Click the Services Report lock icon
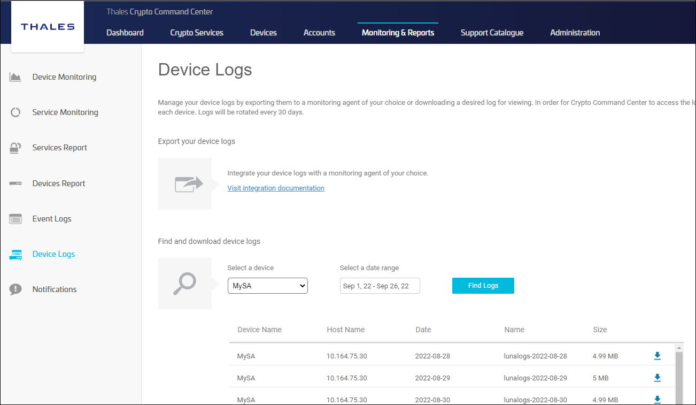Viewport: 696px width, 405px height. click(x=16, y=148)
